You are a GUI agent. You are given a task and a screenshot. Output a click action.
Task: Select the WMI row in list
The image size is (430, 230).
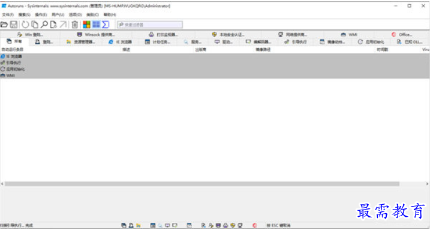click(215, 76)
